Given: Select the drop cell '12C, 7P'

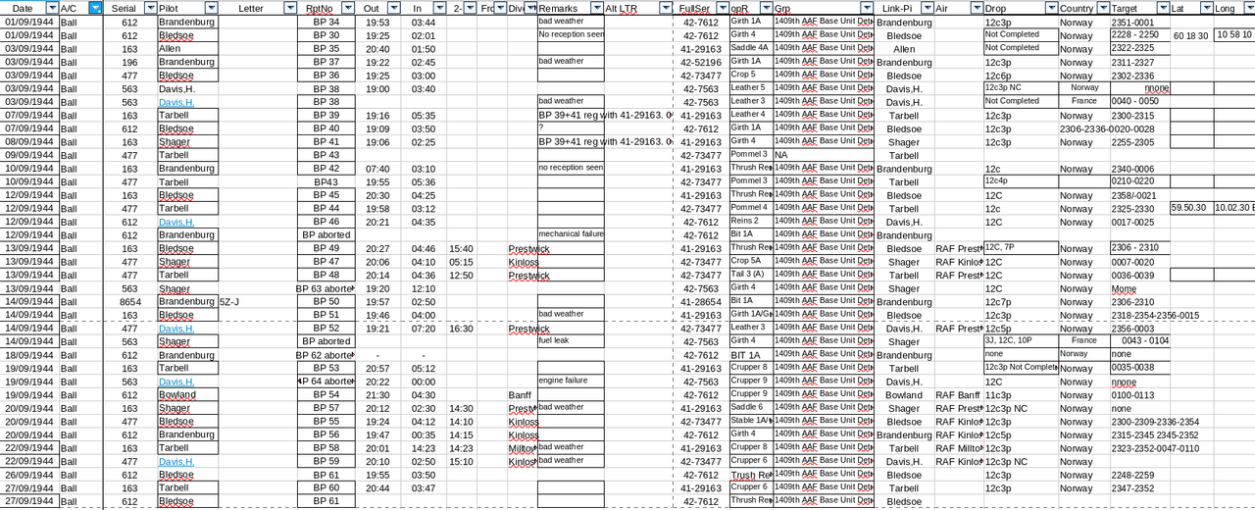Looking at the screenshot, I should [1021, 248].
